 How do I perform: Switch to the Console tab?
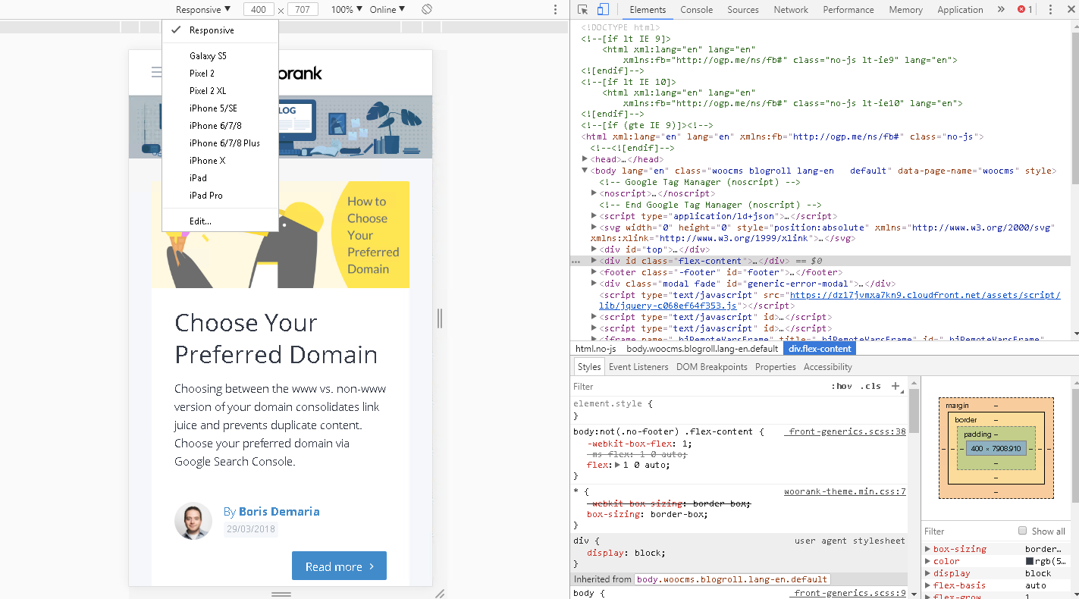pos(696,10)
